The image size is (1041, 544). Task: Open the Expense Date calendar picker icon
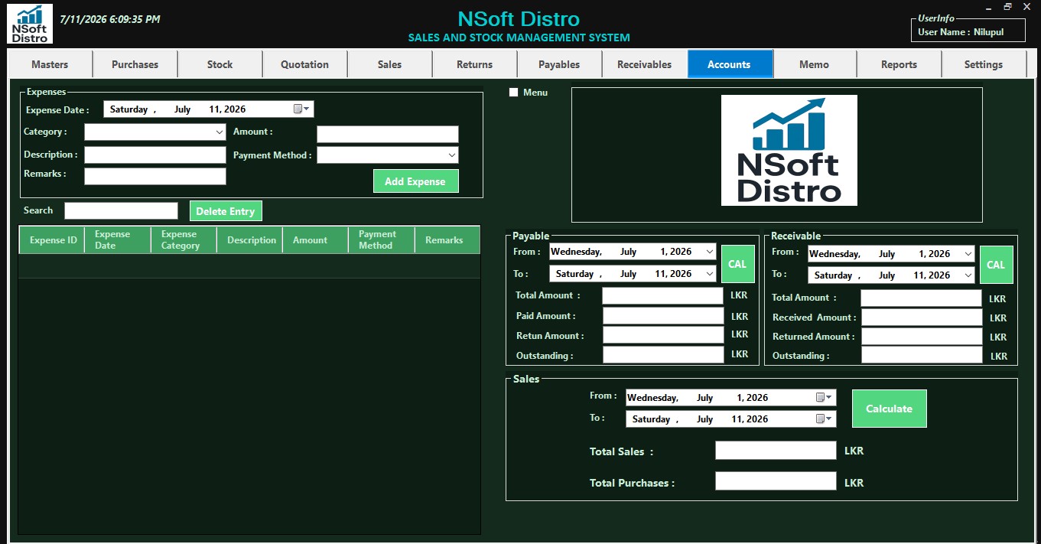click(302, 109)
